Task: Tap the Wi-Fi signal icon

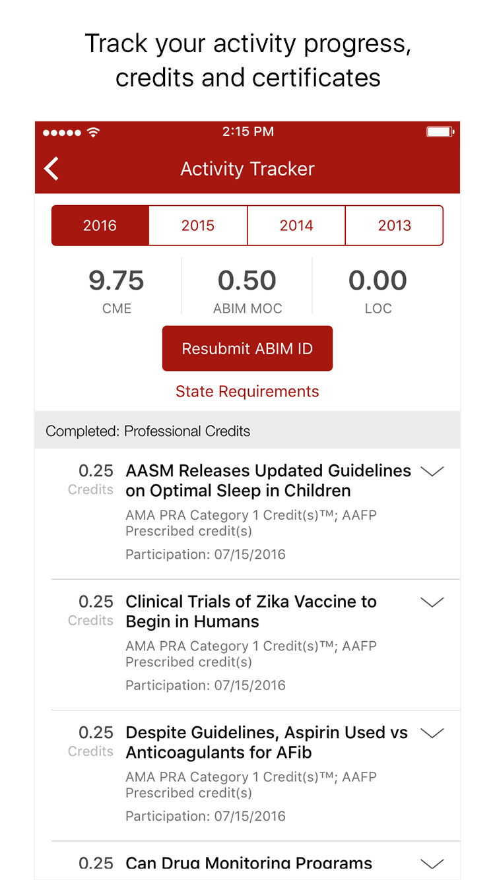Action: click(94, 132)
